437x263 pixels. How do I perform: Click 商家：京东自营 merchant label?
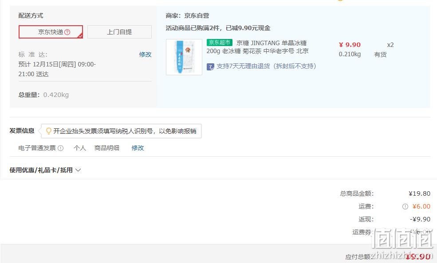point(187,15)
